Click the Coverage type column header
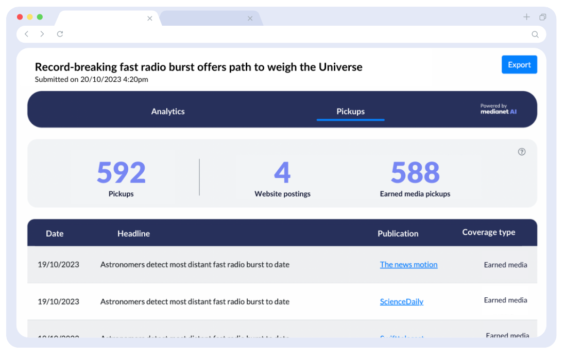Screen dimensions: 564x360 (488, 232)
